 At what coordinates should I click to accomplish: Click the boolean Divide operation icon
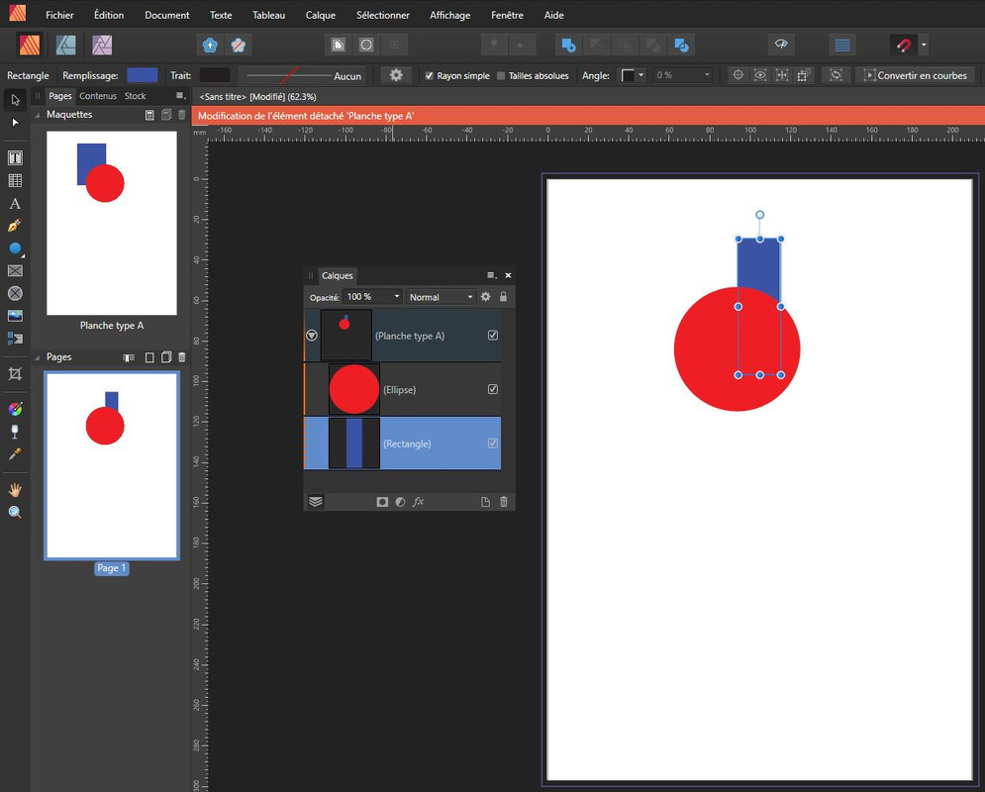click(x=681, y=45)
